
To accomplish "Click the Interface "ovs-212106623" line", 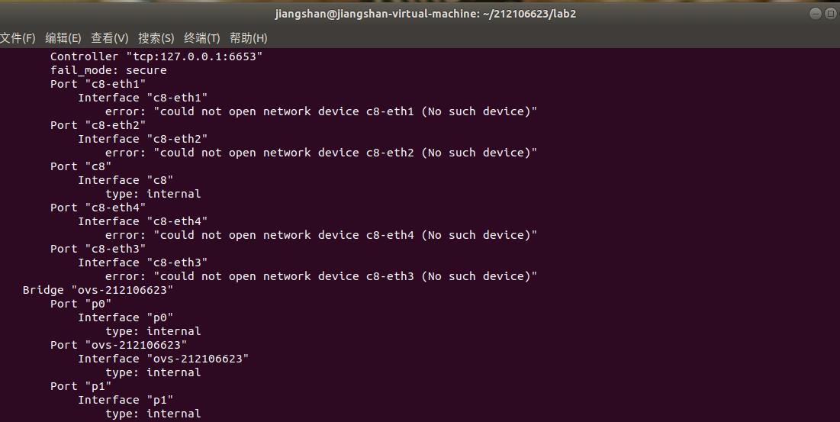I will pos(163,359).
